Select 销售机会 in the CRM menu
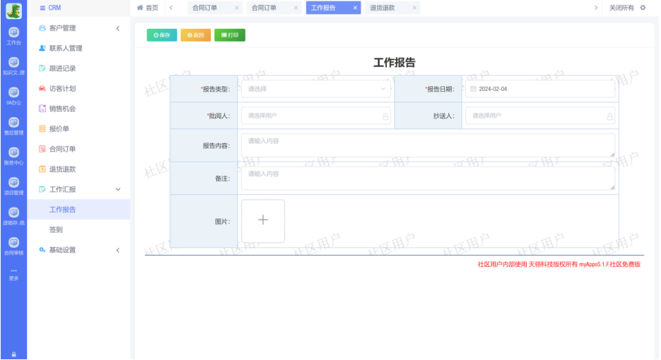This screenshot has width=661, height=360. (62, 109)
